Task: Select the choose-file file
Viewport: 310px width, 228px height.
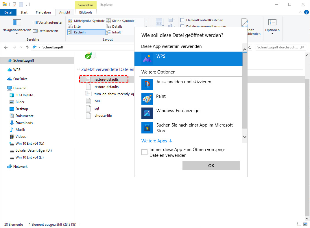Action: (99, 116)
